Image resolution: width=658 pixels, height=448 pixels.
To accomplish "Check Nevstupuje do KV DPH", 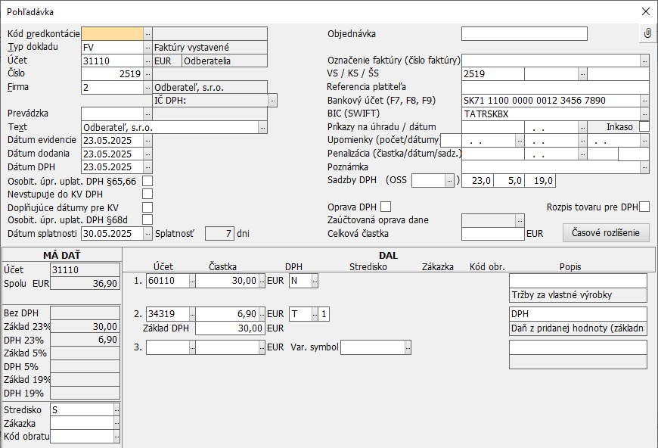I will [x=147, y=194].
